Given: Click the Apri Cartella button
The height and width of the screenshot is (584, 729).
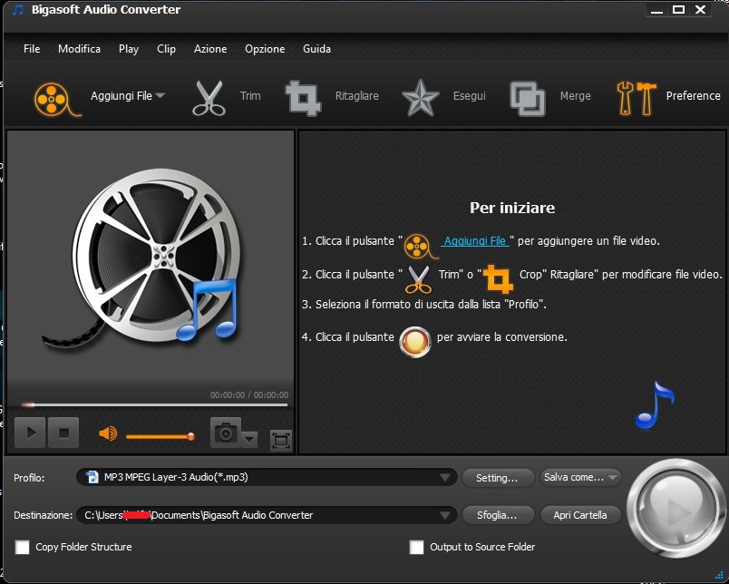Looking at the screenshot, I should 579,515.
